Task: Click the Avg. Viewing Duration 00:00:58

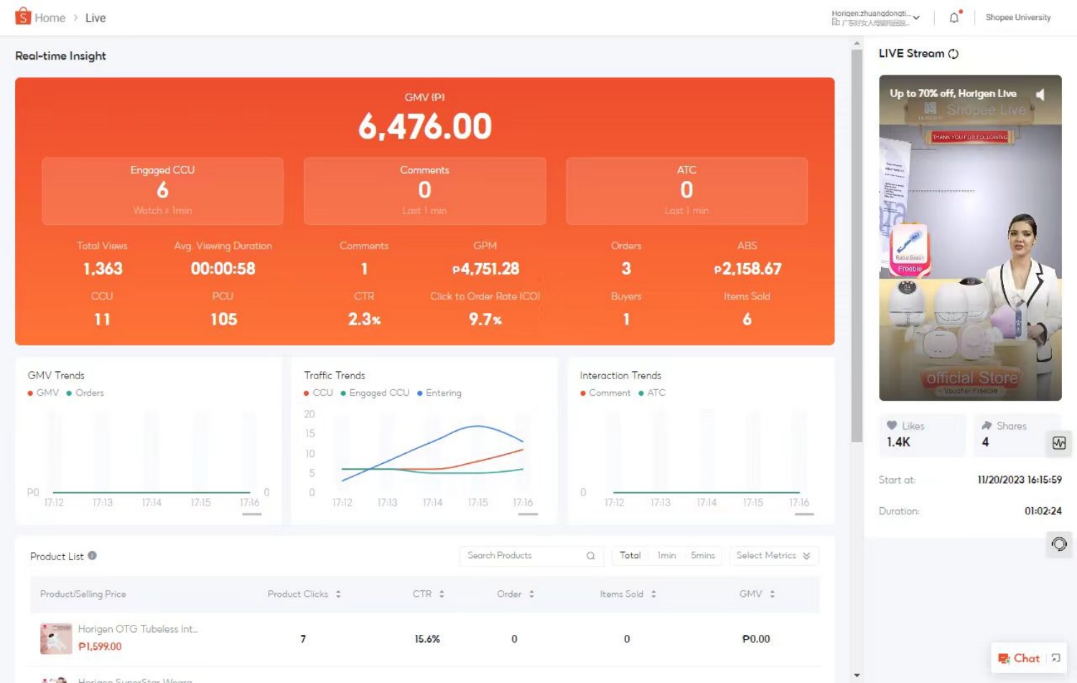Action: [223, 269]
